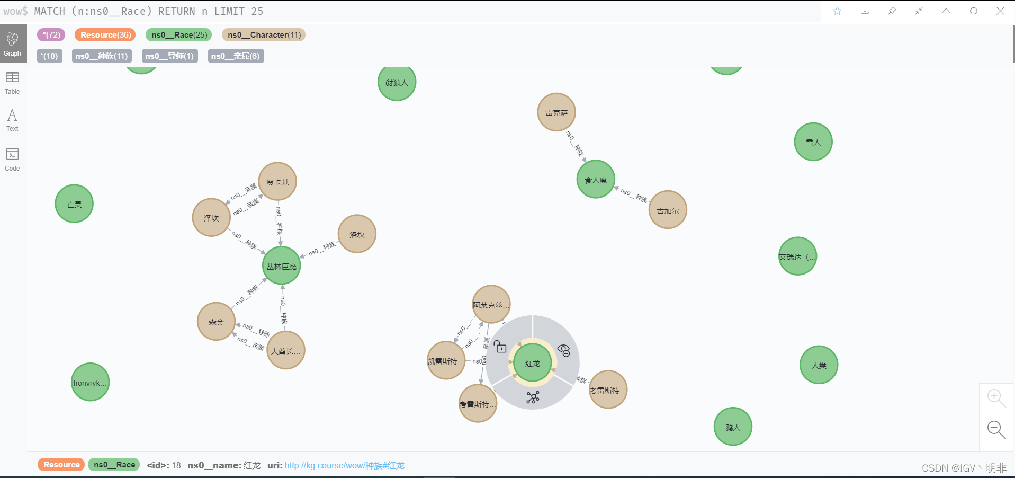
Task: Select the ns0__种族(11) relationship chip
Action: tap(102, 56)
